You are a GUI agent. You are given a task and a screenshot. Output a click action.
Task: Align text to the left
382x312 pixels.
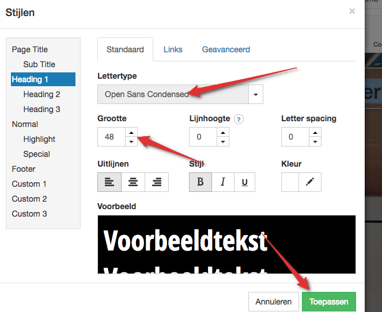[x=109, y=182]
